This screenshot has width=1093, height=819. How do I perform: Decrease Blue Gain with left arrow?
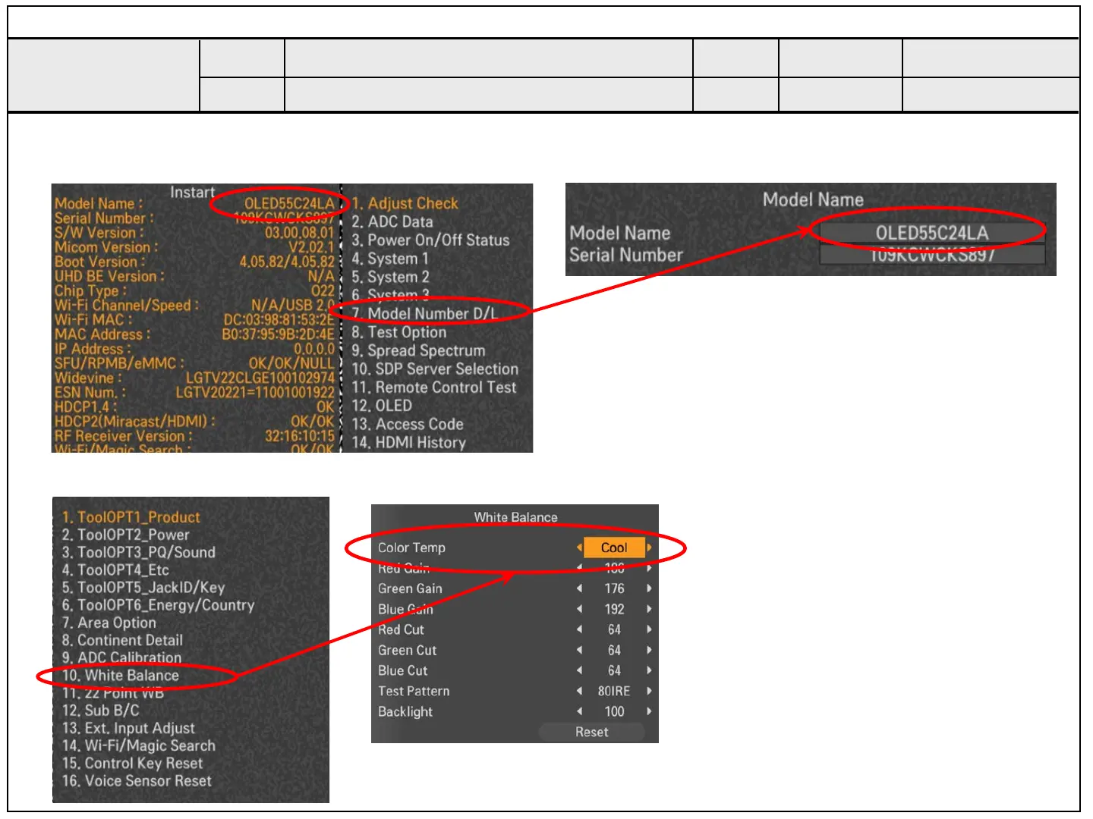tap(579, 609)
